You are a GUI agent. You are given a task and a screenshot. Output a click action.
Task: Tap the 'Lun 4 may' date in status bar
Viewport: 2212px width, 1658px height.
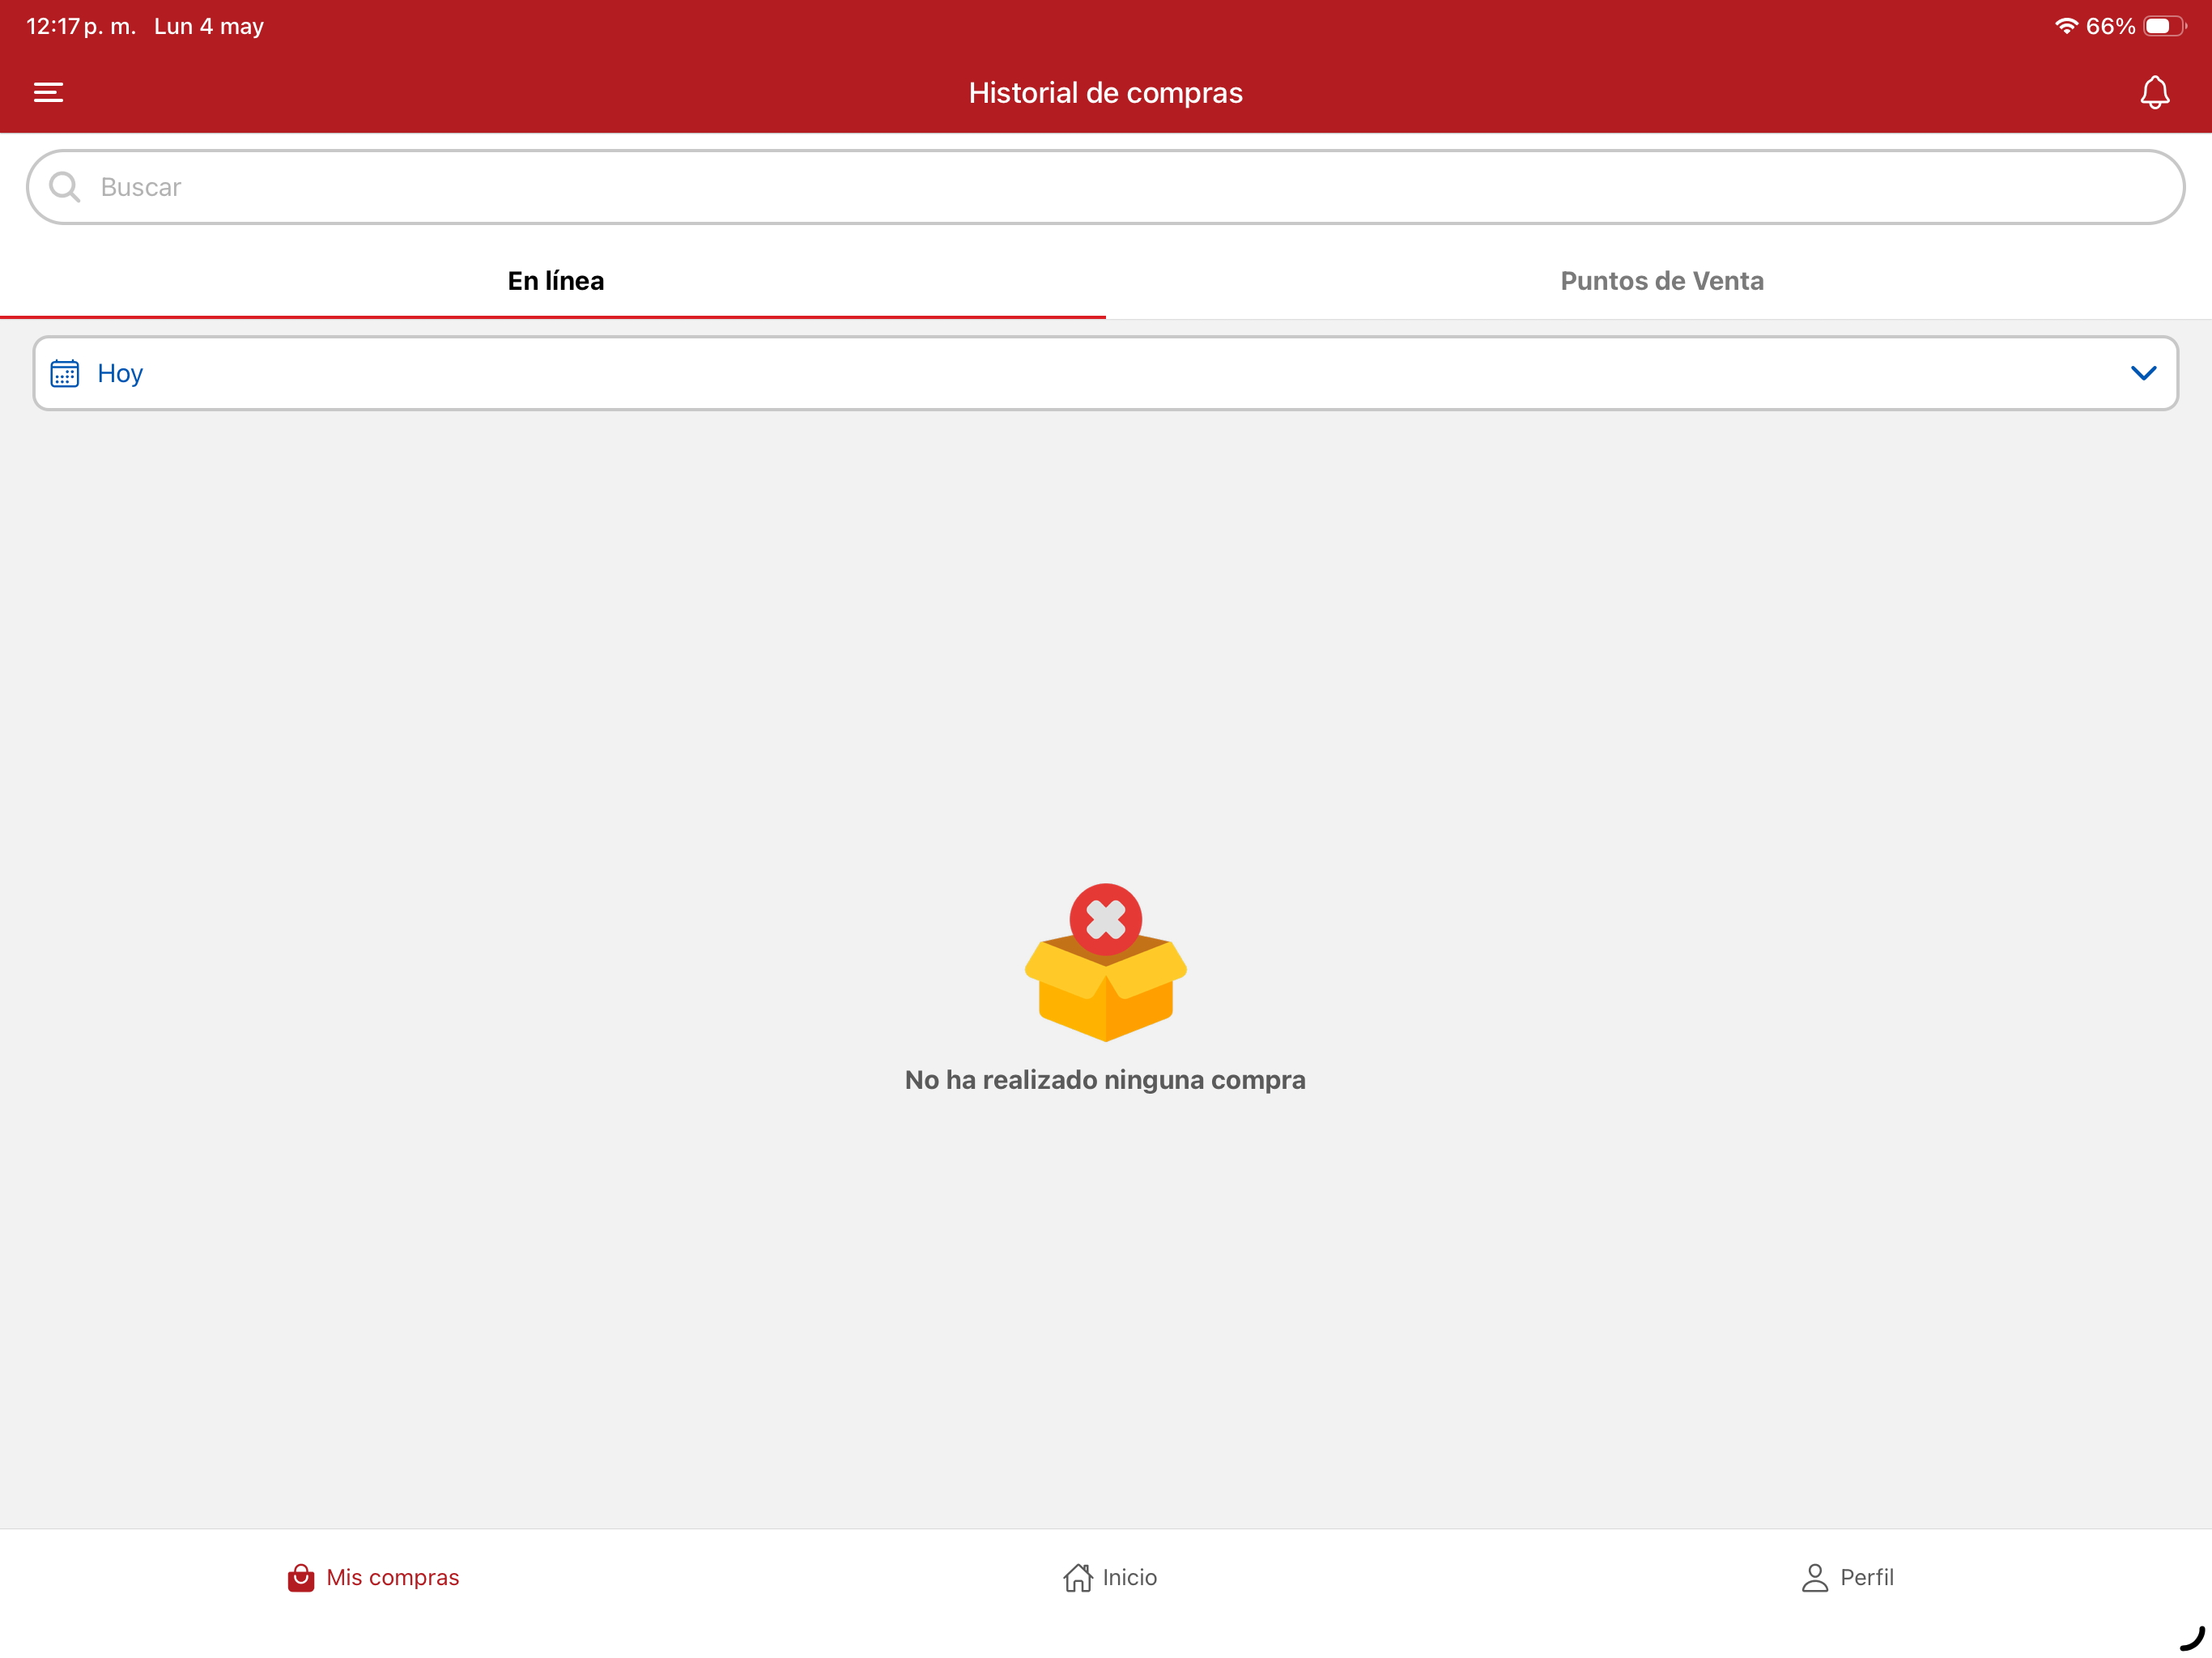[209, 26]
